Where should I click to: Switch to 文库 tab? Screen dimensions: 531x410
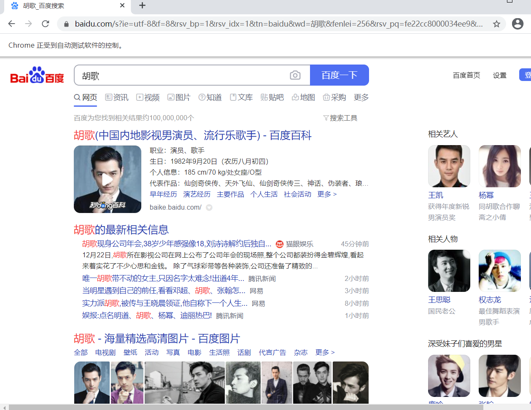click(x=241, y=97)
